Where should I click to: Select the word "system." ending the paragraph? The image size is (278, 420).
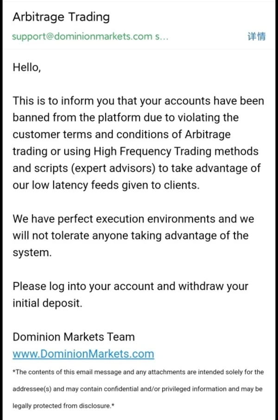(x=32, y=253)
